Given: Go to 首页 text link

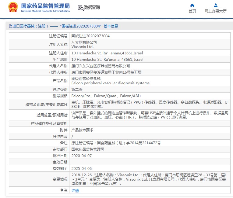Looking at the screenshot, I should tap(192, 11).
